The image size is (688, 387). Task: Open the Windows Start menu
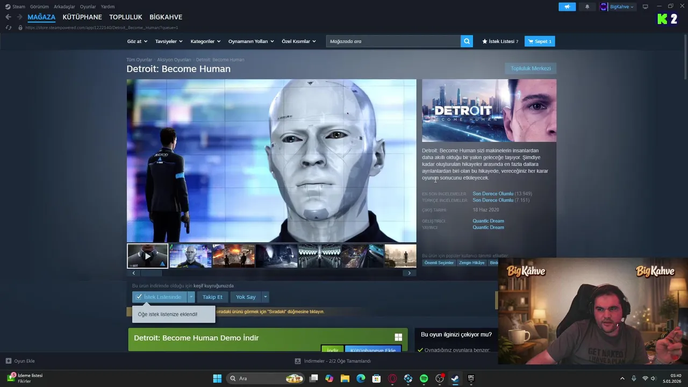coord(217,378)
